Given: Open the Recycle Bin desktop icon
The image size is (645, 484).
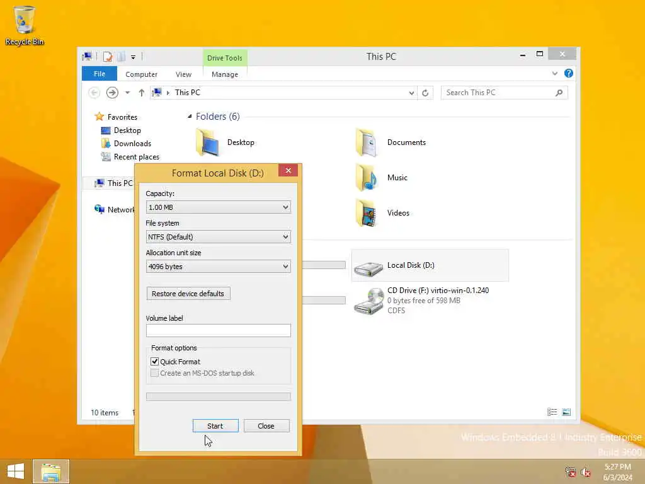Looking at the screenshot, I should tap(25, 25).
